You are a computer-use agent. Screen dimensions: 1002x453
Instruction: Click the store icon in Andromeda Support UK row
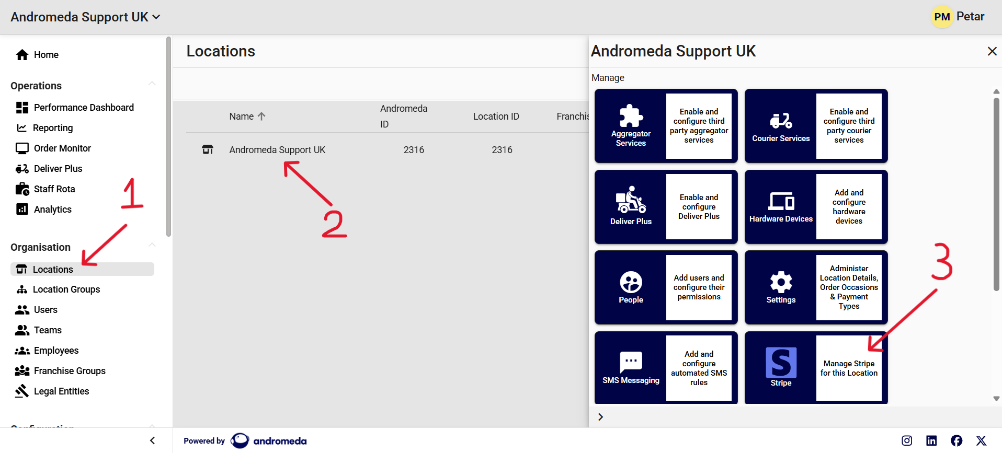point(208,150)
